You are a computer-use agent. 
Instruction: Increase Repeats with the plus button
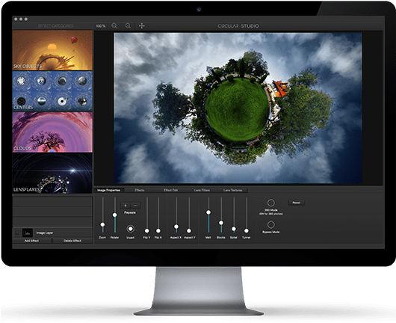125,206
